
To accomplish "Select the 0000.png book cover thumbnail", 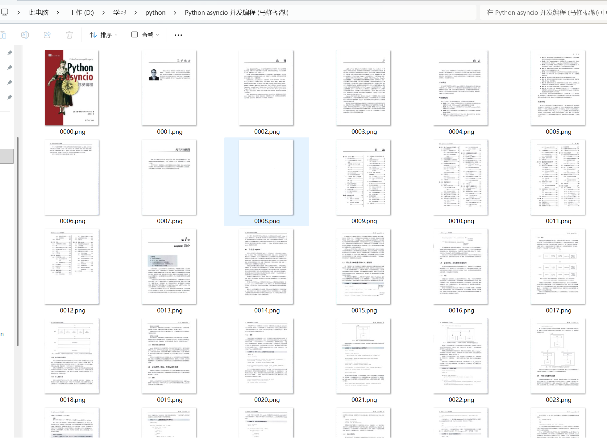I will pyautogui.click(x=72, y=88).
